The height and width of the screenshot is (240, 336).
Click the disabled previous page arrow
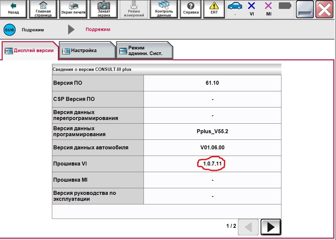point(248,227)
